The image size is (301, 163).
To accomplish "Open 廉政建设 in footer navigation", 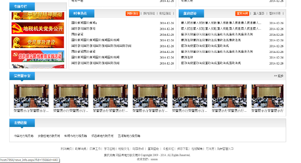I will pos(153,149).
